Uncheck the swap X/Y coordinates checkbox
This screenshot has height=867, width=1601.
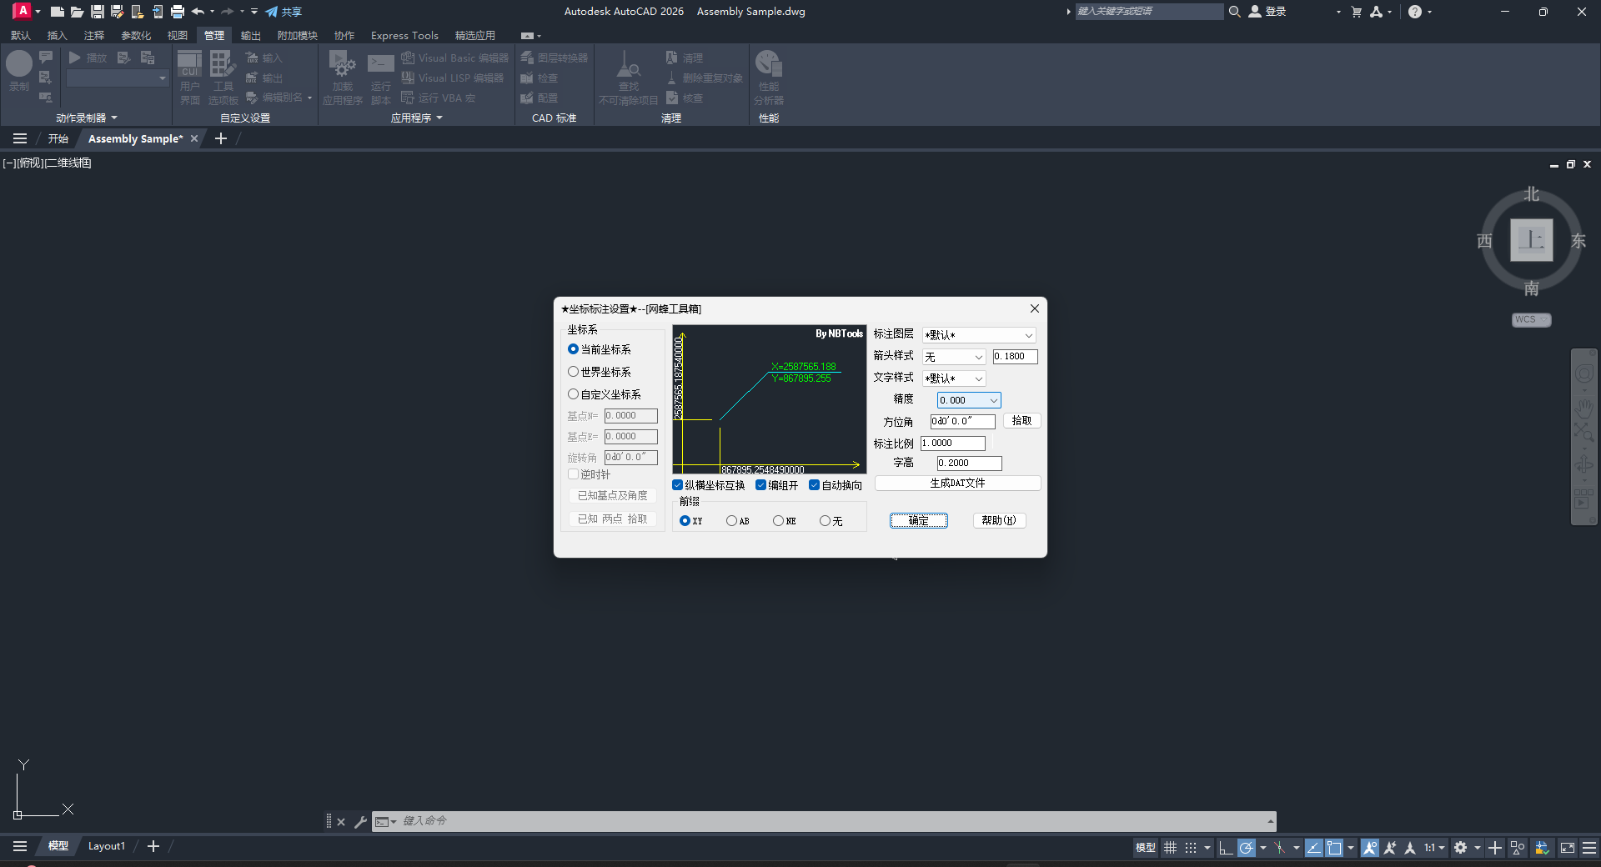click(x=678, y=485)
